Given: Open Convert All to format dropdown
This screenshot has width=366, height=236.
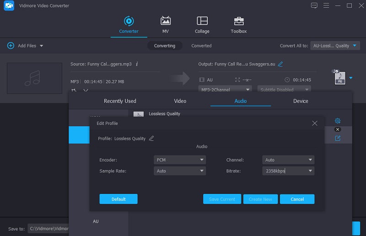Looking at the screenshot, I should click(x=335, y=46).
